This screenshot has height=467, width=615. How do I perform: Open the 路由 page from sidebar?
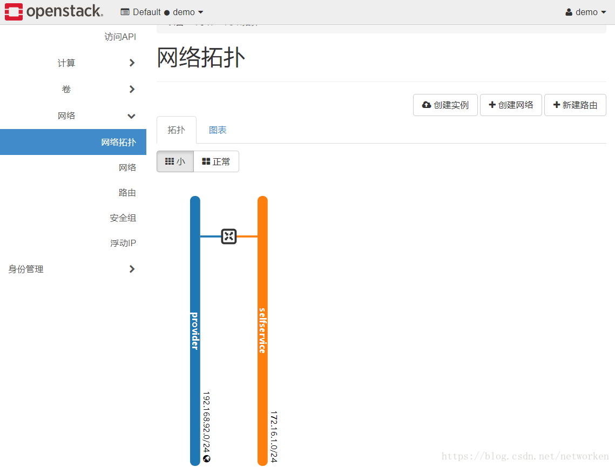127,192
